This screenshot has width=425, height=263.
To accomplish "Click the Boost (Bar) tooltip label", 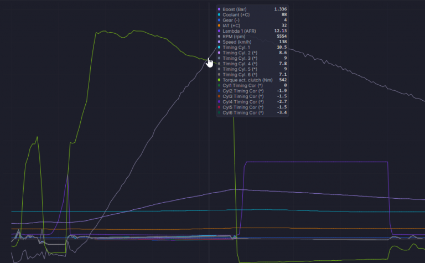I will point(235,9).
